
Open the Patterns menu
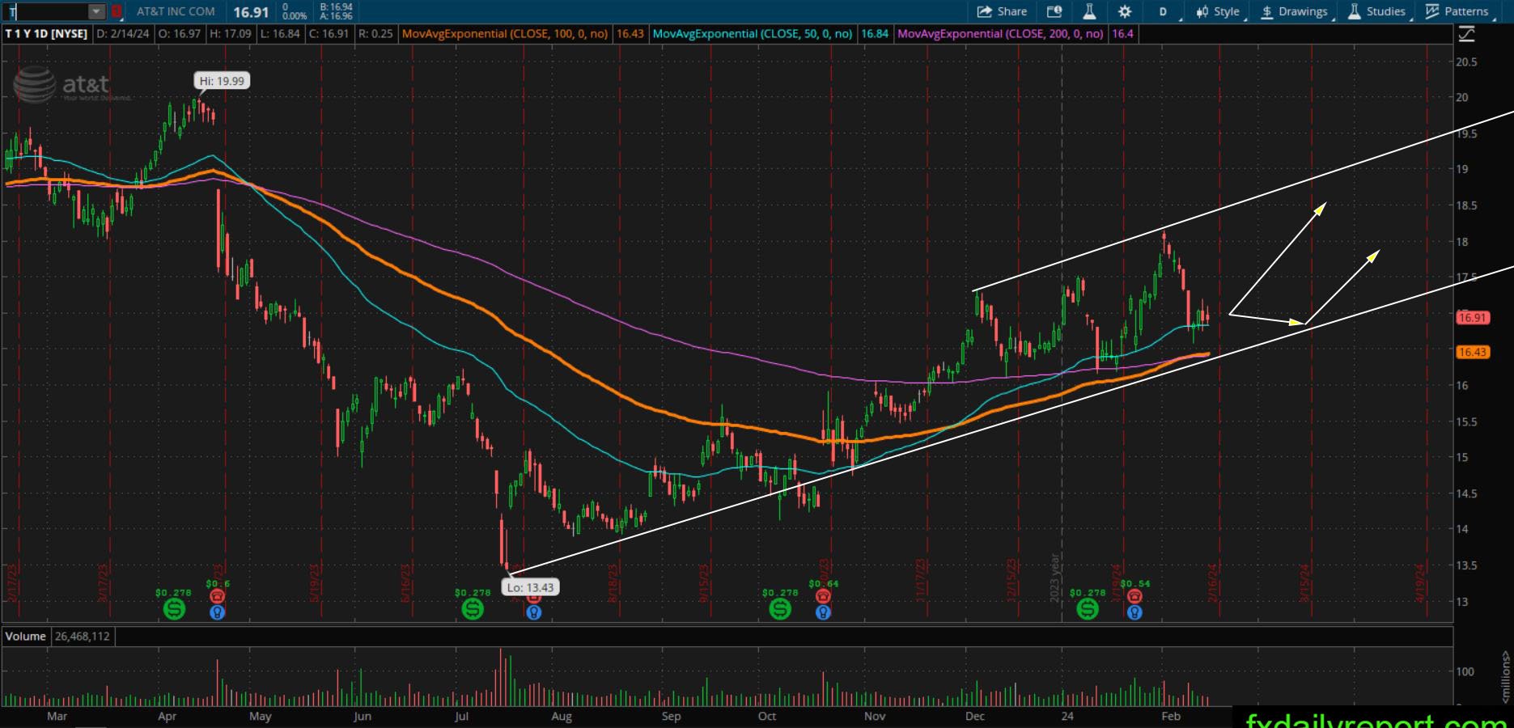click(1458, 11)
